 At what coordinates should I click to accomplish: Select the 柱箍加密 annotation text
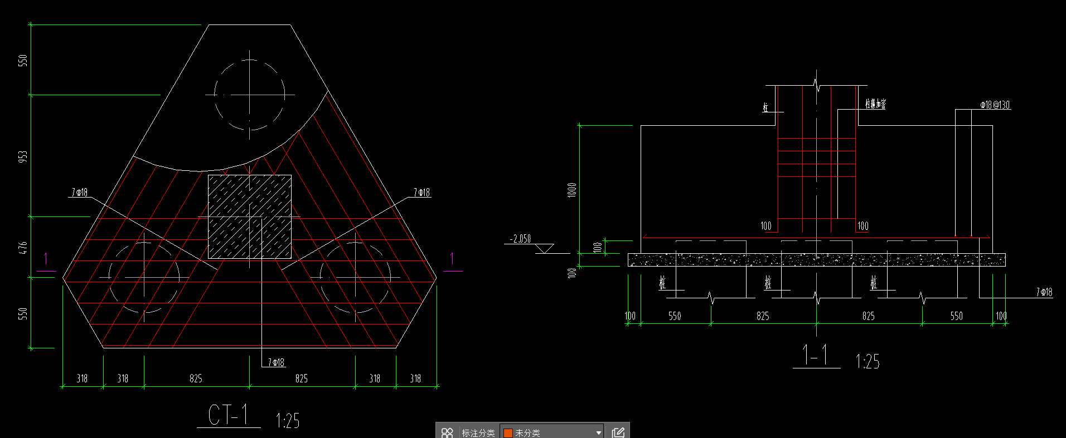tap(875, 104)
